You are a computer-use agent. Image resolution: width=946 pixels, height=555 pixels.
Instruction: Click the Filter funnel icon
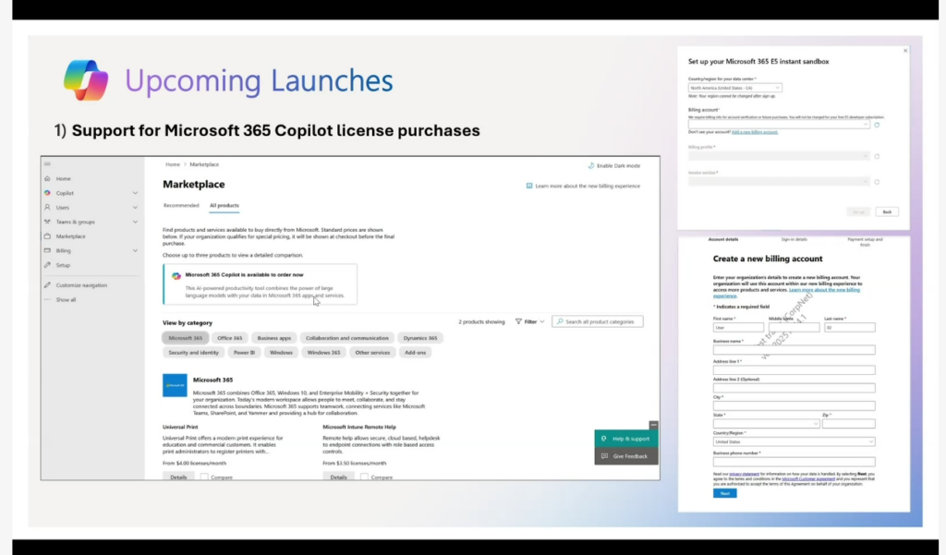518,321
